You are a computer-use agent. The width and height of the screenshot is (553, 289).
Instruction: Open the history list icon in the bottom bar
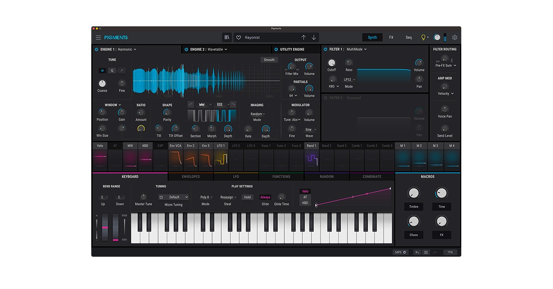coord(426,252)
